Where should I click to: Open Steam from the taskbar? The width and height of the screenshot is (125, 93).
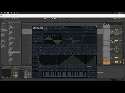pyautogui.click(x=11, y=13)
